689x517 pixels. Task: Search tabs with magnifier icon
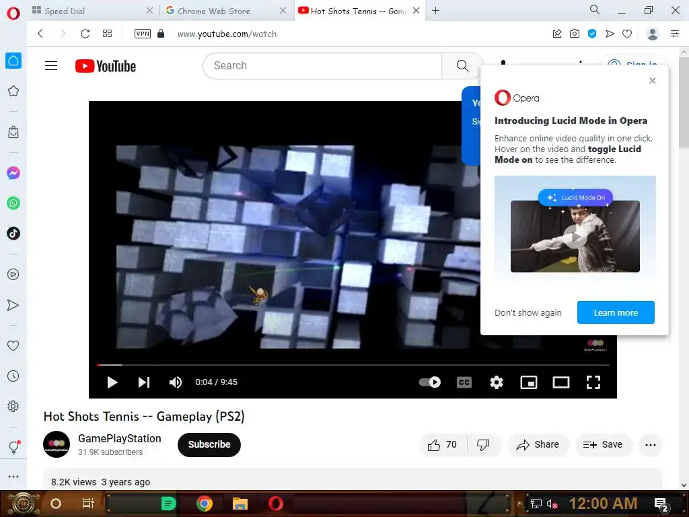tap(595, 9)
